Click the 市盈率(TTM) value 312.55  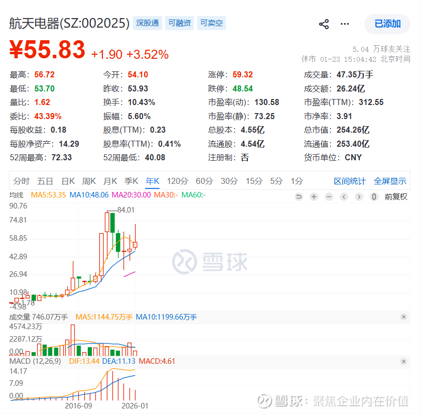pyautogui.click(x=371, y=102)
